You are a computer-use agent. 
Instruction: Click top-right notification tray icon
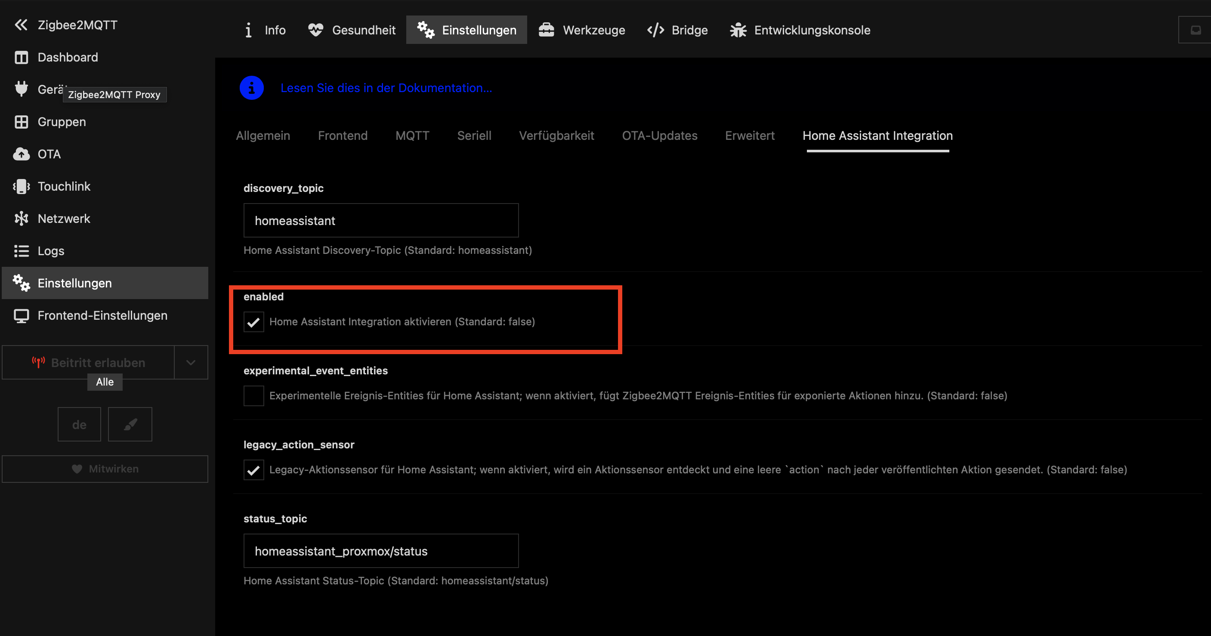(x=1195, y=30)
